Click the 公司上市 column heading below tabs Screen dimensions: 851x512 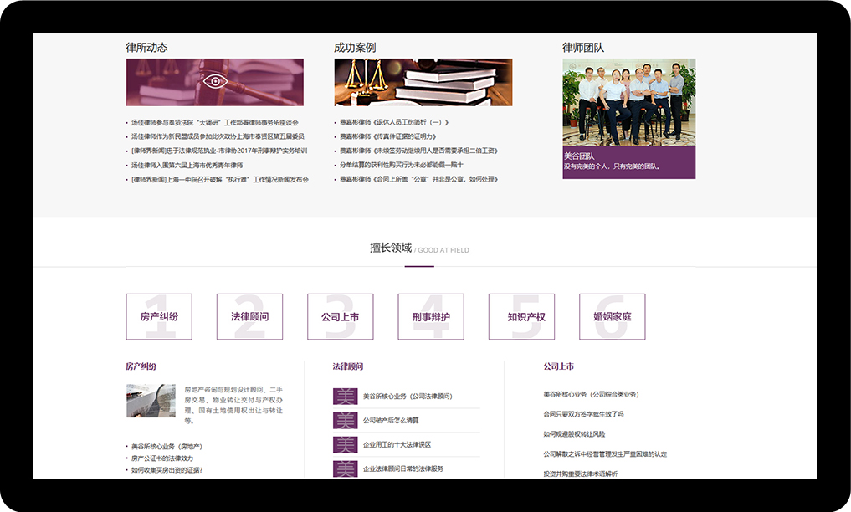558,366
